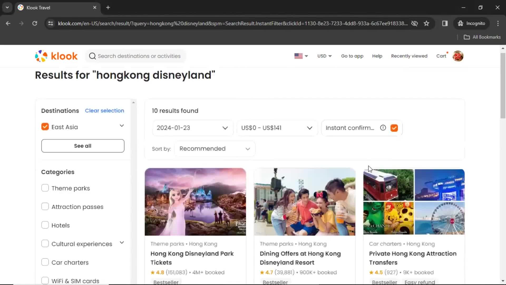The height and width of the screenshot is (285, 506).
Task: Open the Incognito indicator
Action: (471, 23)
